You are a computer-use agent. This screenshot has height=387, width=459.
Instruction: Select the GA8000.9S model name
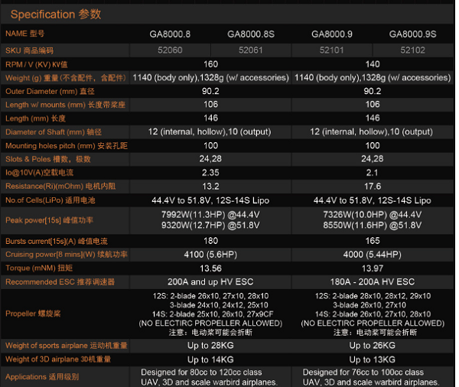tap(413, 34)
